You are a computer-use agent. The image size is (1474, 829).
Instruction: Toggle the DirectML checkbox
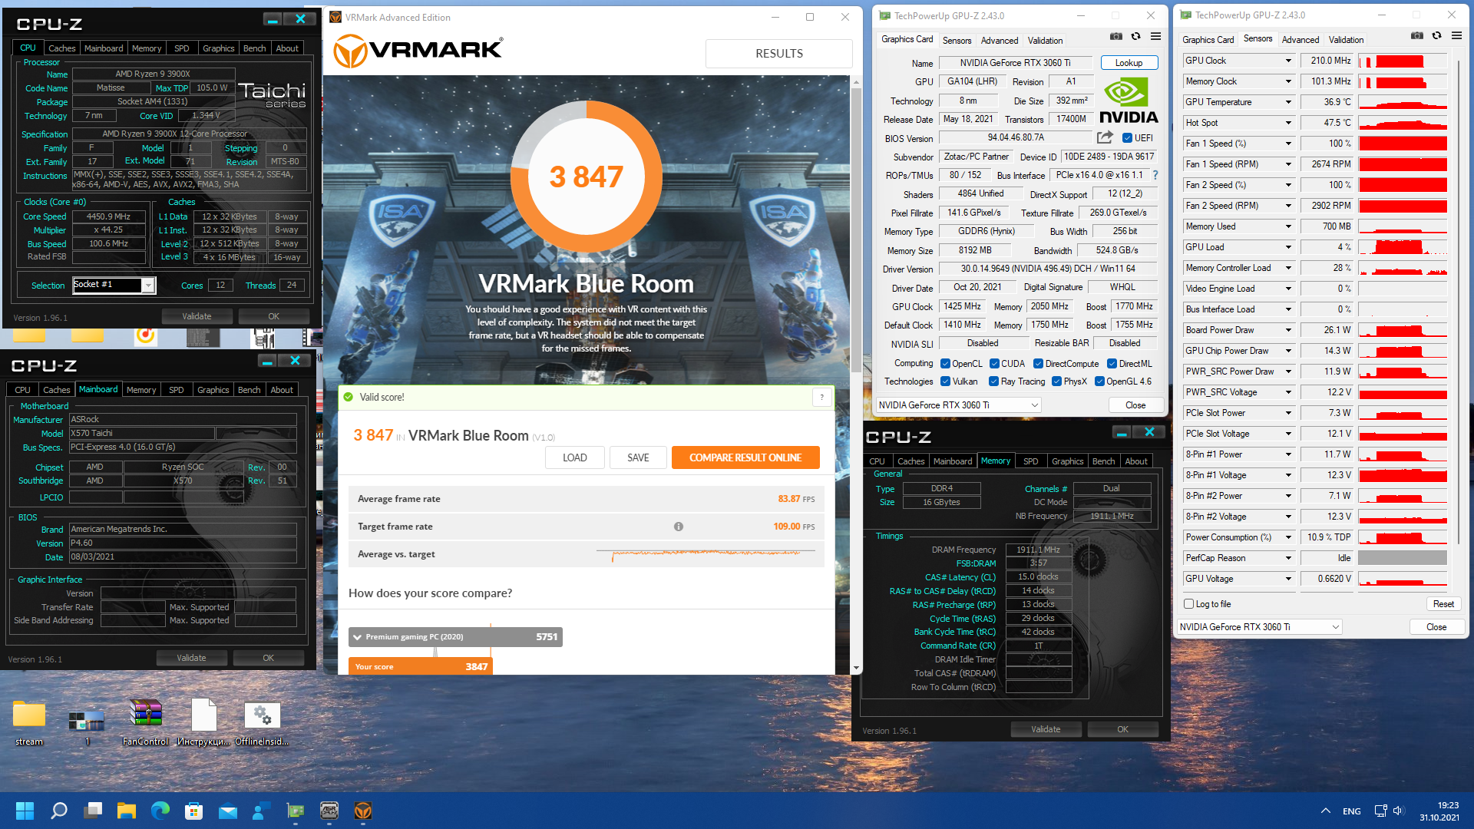[1112, 364]
